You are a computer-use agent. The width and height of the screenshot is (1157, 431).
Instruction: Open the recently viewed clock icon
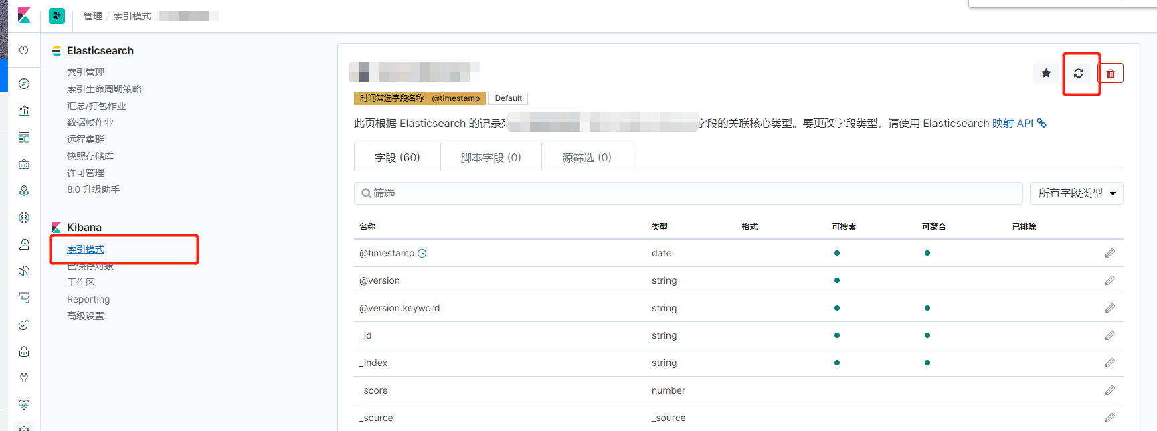coord(24,50)
